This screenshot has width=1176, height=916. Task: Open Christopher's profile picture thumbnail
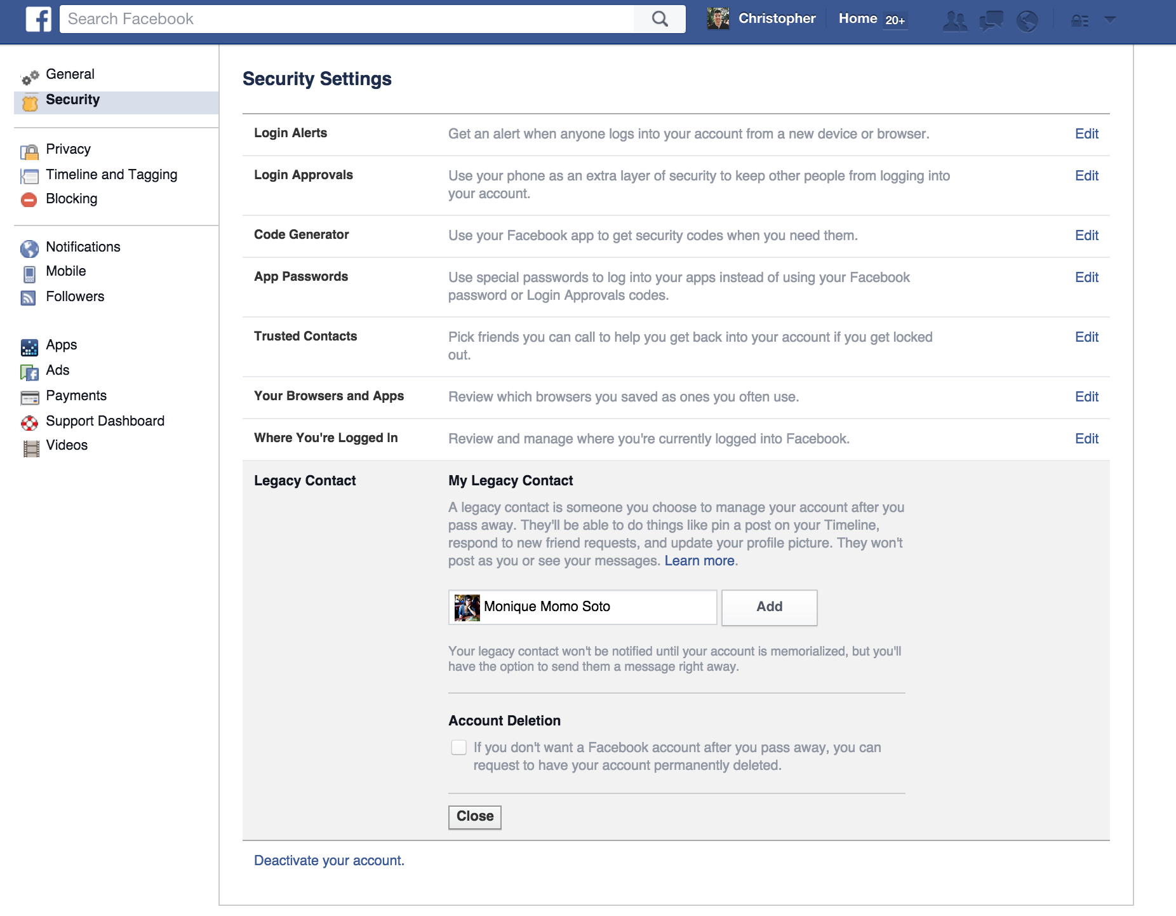click(x=718, y=18)
